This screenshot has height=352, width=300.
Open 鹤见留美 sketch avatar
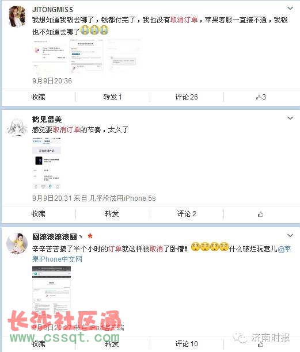pos(17,126)
